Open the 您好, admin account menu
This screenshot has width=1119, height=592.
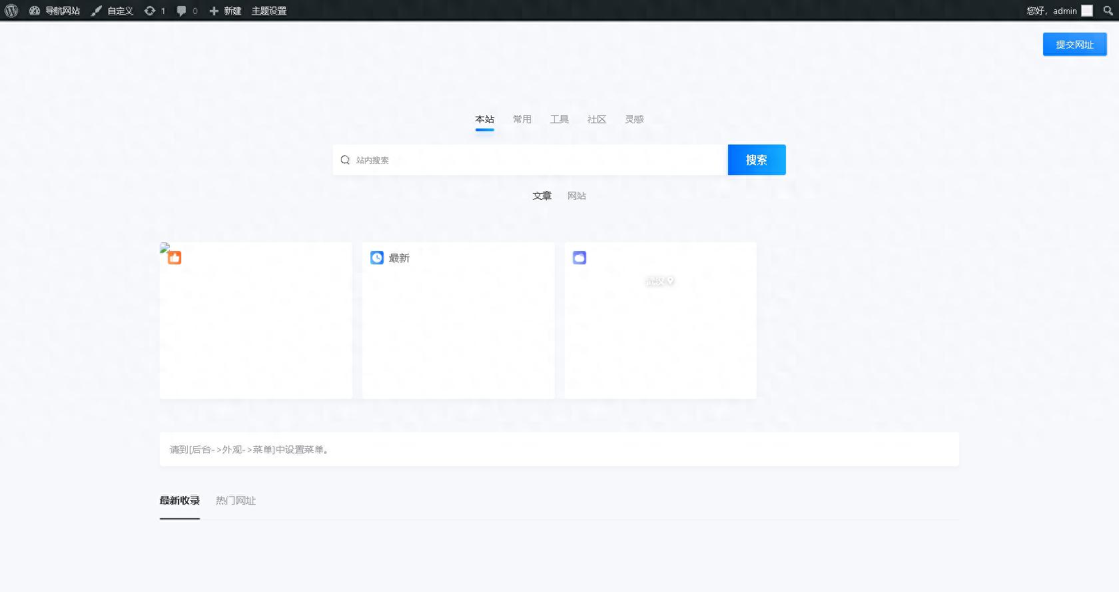(x=1059, y=11)
